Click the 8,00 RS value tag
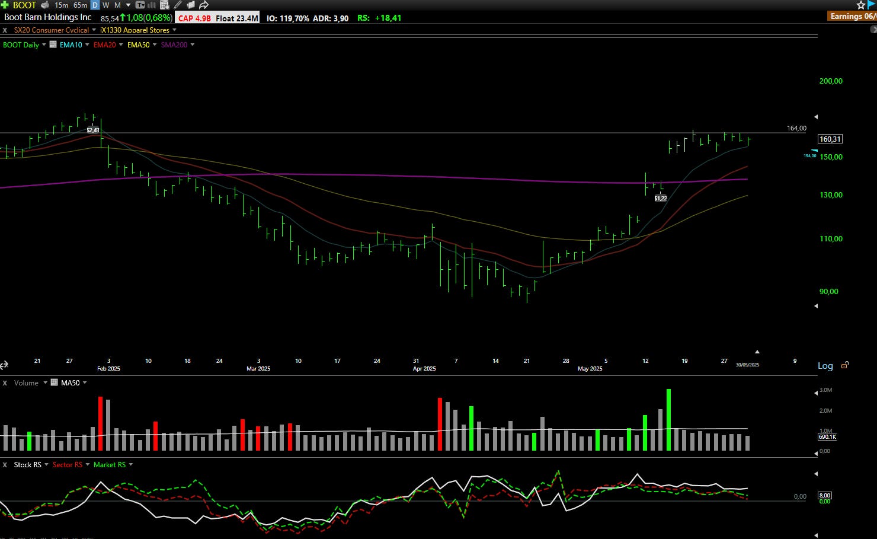 tap(825, 495)
